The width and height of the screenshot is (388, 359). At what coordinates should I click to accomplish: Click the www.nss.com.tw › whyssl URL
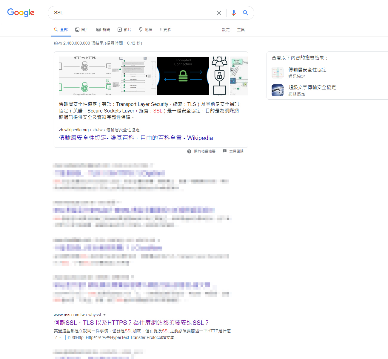77,315
